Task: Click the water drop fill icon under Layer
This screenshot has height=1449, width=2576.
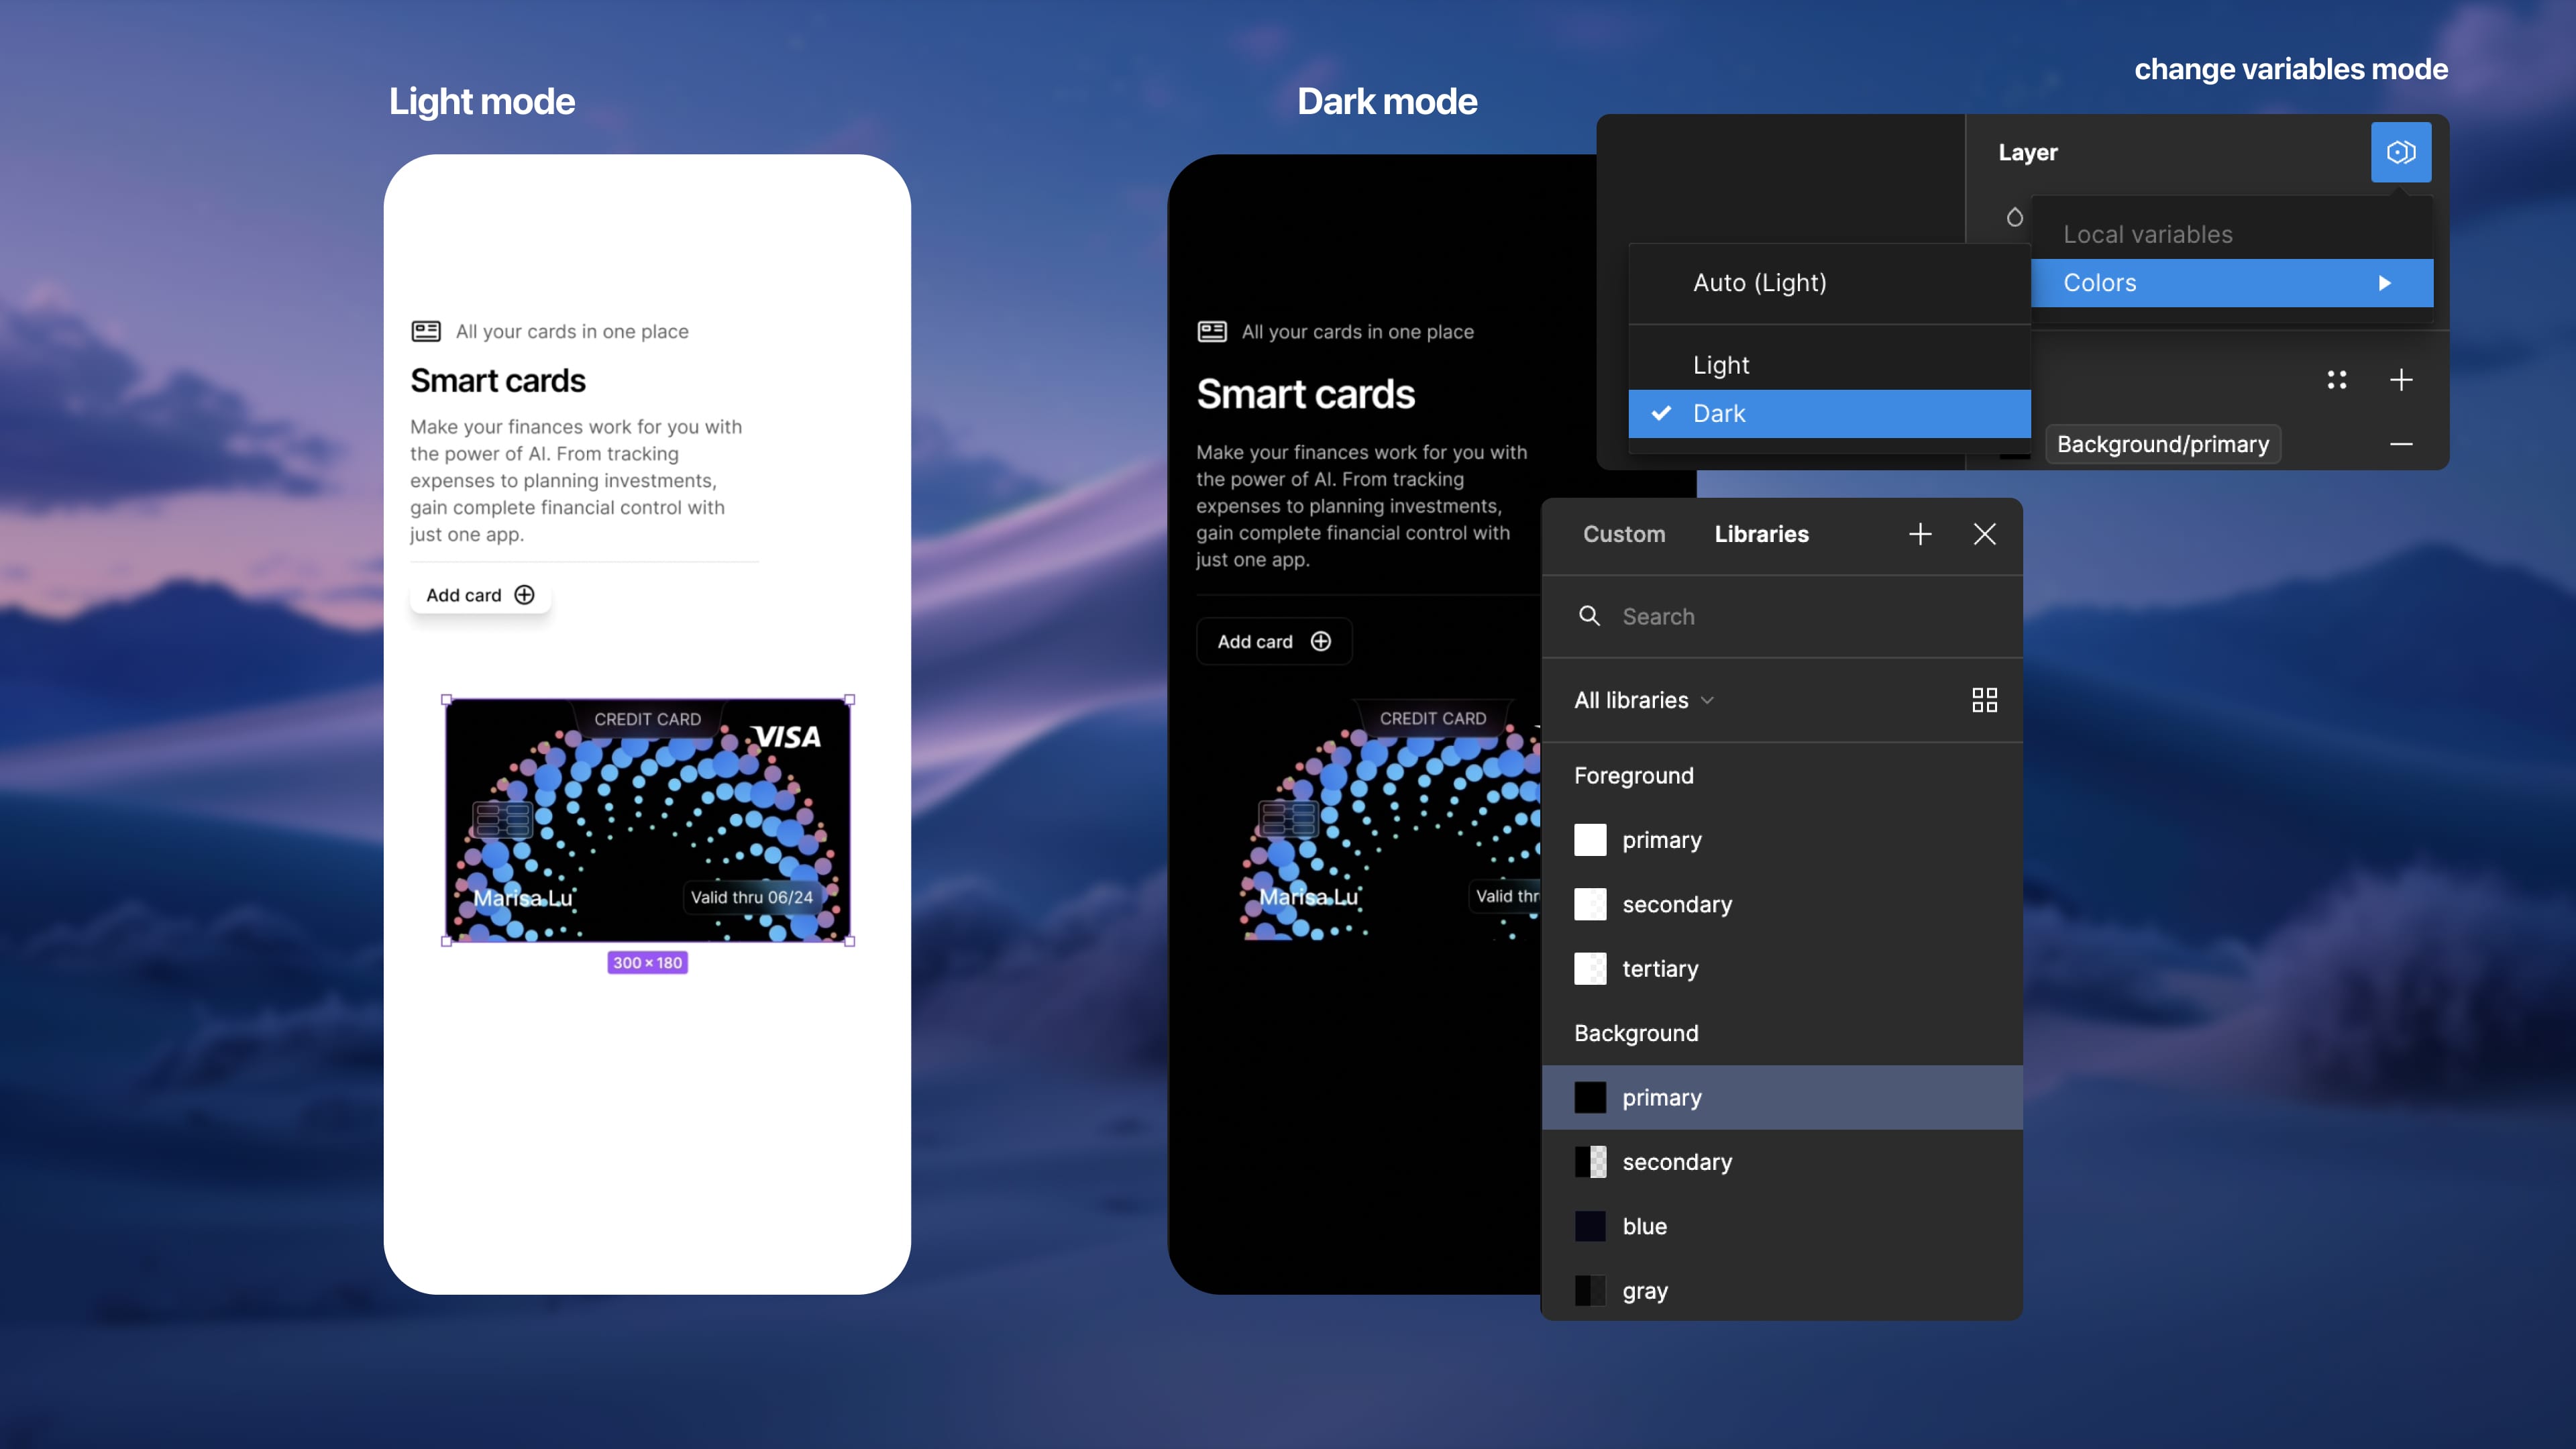Action: 2015,217
